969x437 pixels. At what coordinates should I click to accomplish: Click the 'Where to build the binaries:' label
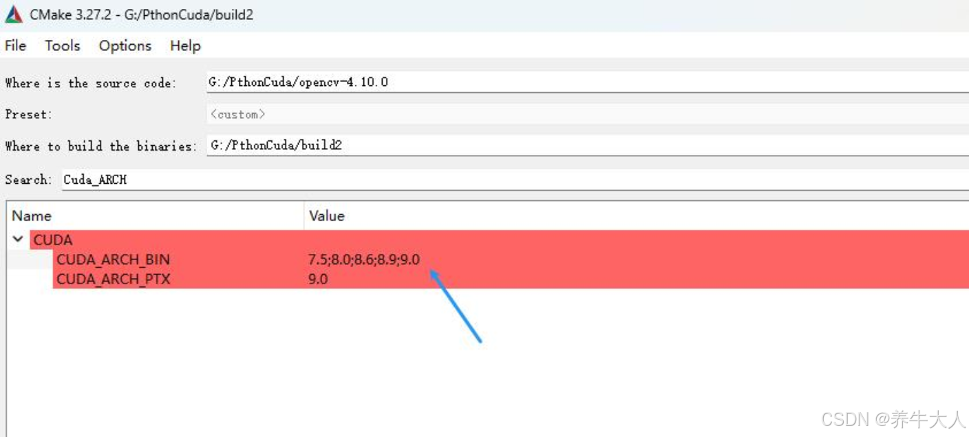coord(100,146)
